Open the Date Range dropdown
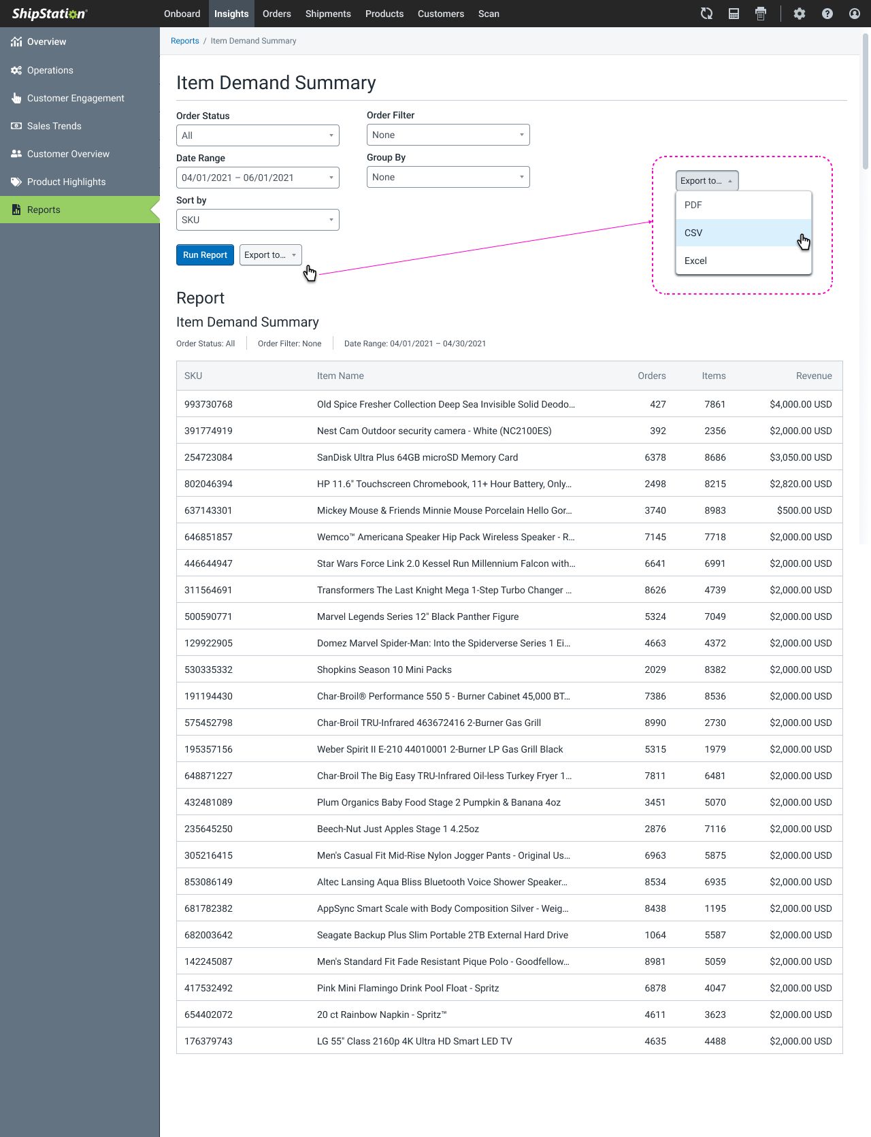This screenshot has width=871, height=1137. [x=258, y=178]
